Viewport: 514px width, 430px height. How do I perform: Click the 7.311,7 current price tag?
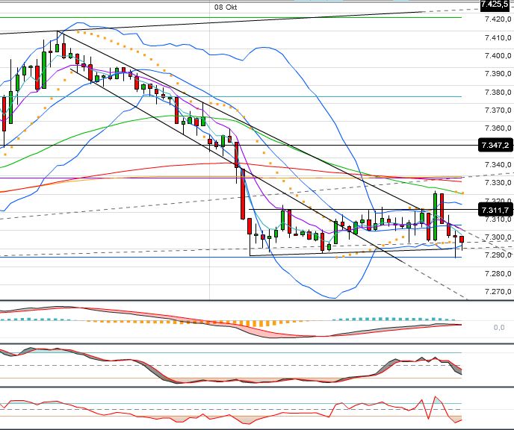pyautogui.click(x=495, y=210)
